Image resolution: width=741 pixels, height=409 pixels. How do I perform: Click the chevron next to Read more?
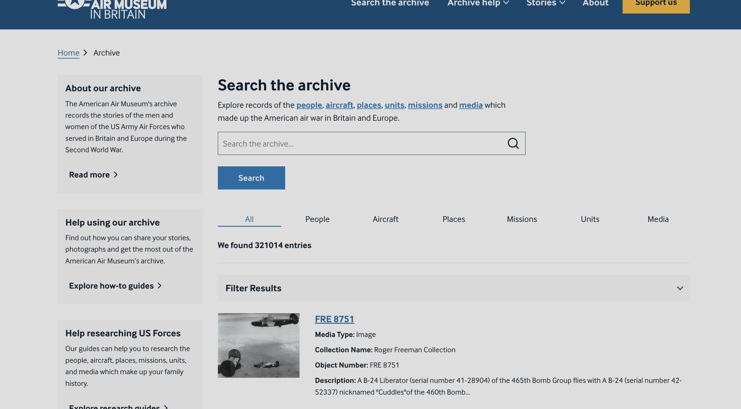[116, 175]
